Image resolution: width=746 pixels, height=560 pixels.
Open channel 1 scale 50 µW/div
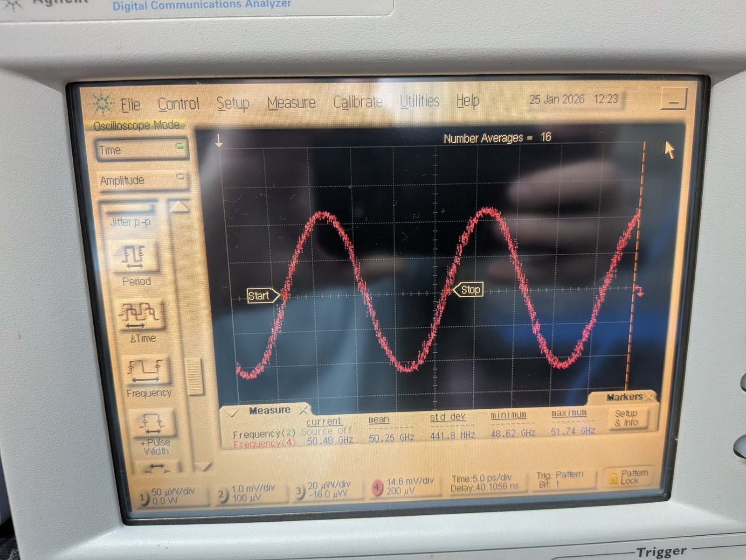173,491
